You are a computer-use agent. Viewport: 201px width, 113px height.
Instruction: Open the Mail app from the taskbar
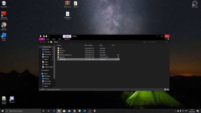69,111
